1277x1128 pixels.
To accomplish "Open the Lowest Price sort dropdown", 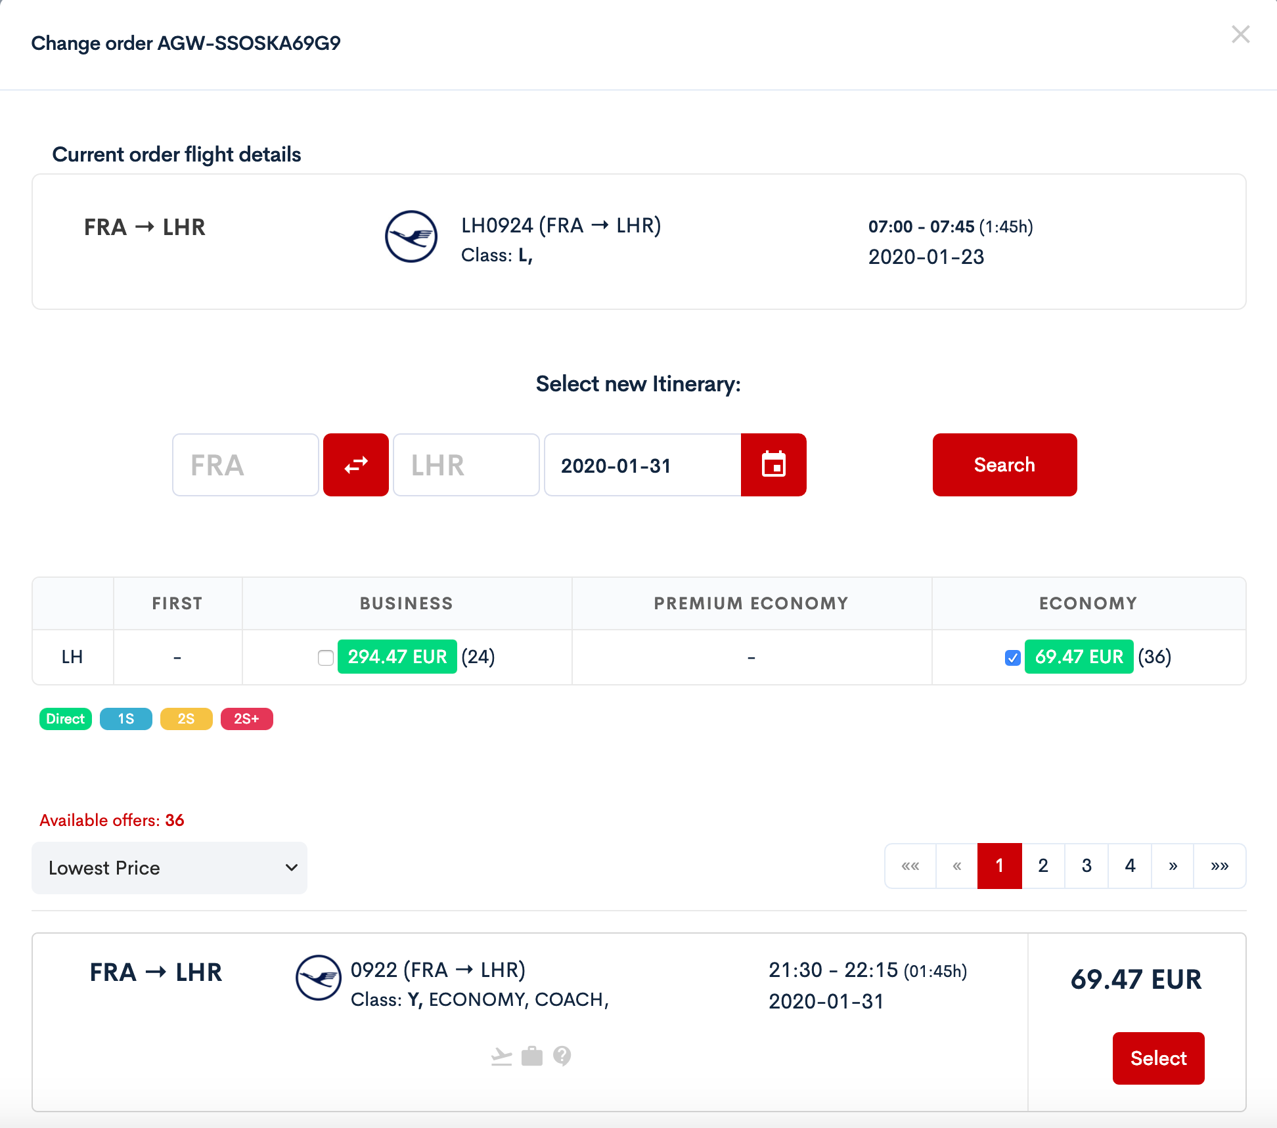I will 169,868.
